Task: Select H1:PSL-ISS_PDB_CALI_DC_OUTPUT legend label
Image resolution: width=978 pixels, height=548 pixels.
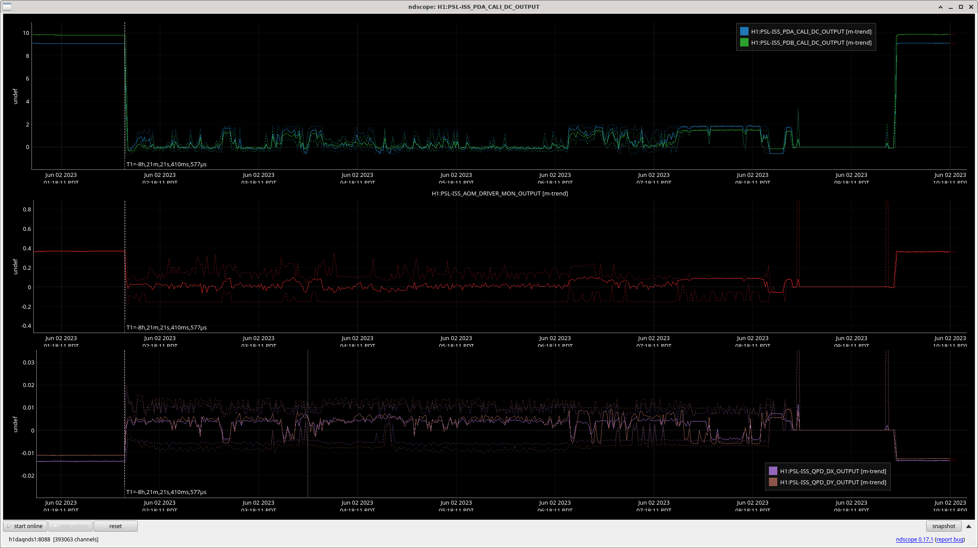Action: [811, 42]
